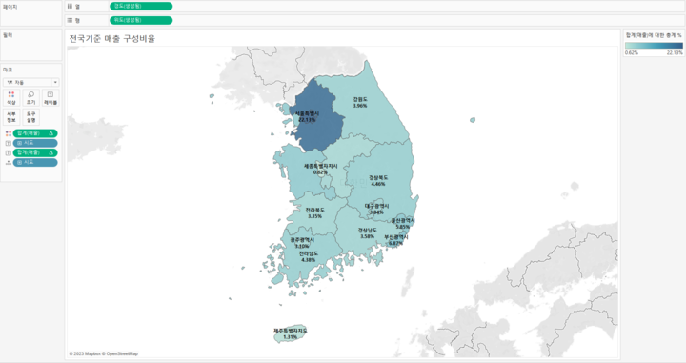Click the 페이지 (Pages) shelf header
This screenshot has width=686, height=363.
point(10,7)
